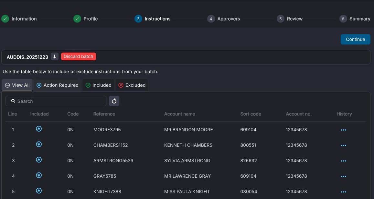Select the Included tab

98,85
